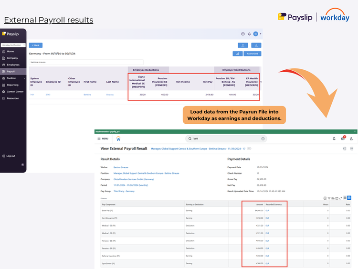Open the Workday MENU
Screen dimensions: 358x269
[x=103, y=139]
